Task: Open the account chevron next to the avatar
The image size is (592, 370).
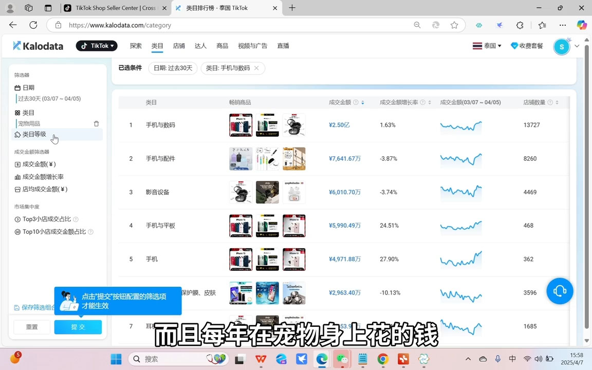Action: click(x=577, y=46)
